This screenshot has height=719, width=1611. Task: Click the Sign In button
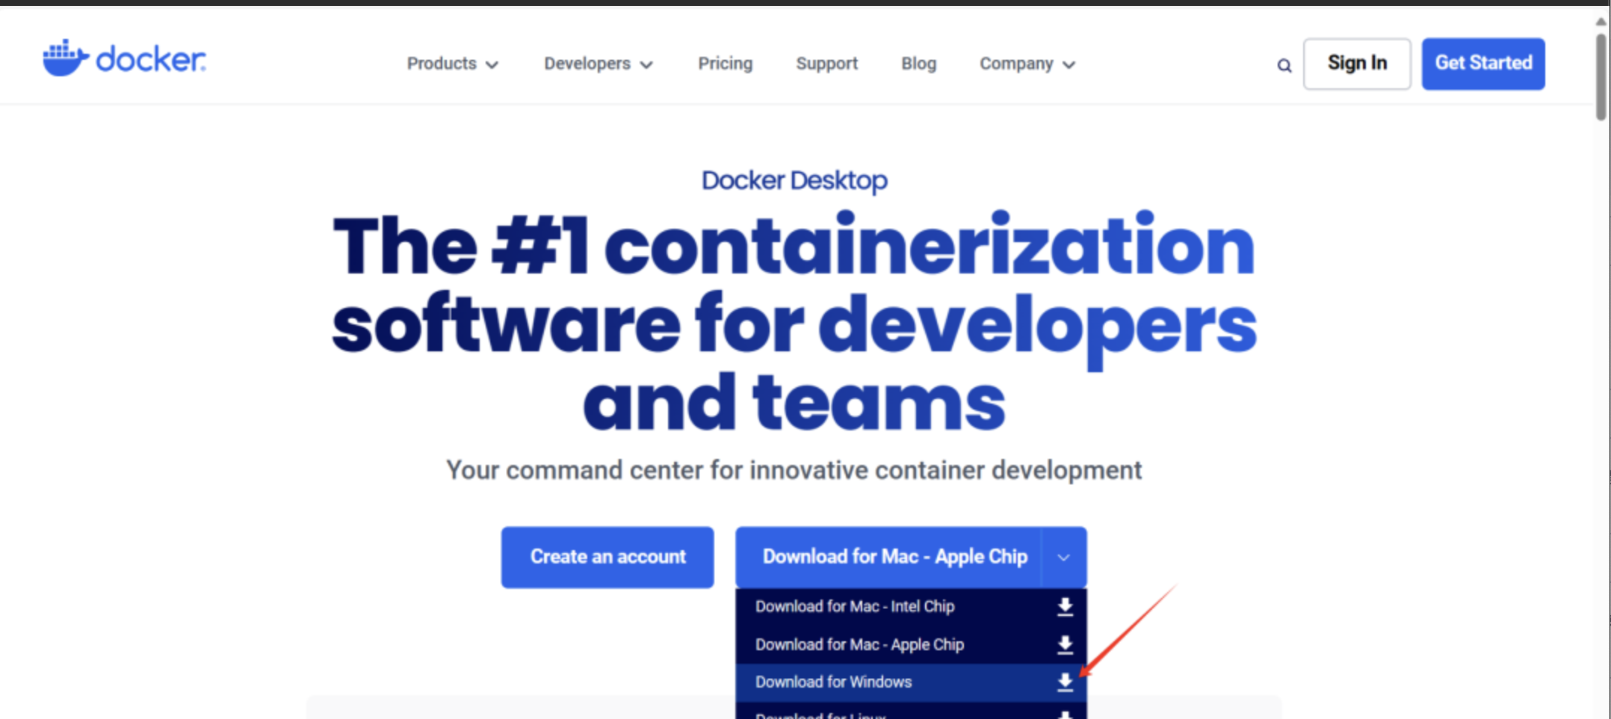click(1357, 64)
